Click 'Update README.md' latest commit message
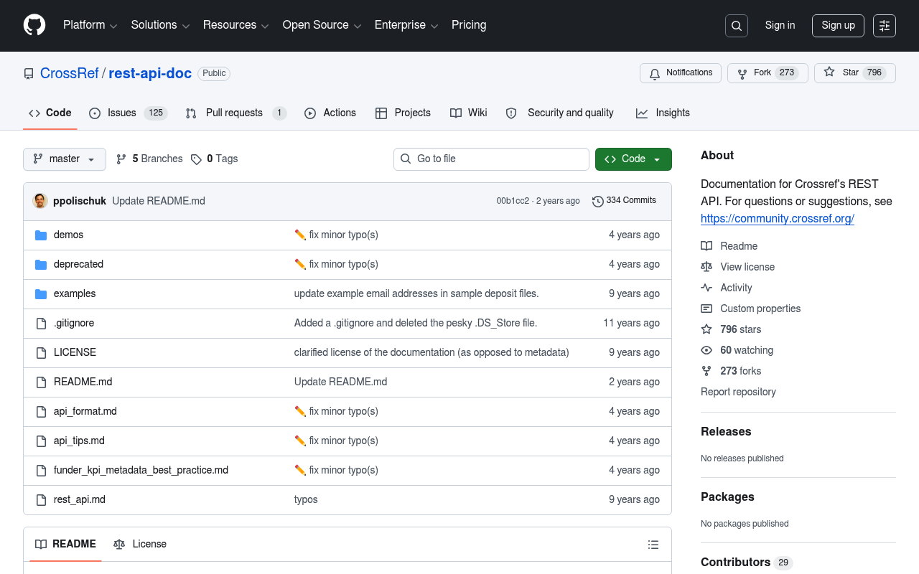 coord(159,201)
